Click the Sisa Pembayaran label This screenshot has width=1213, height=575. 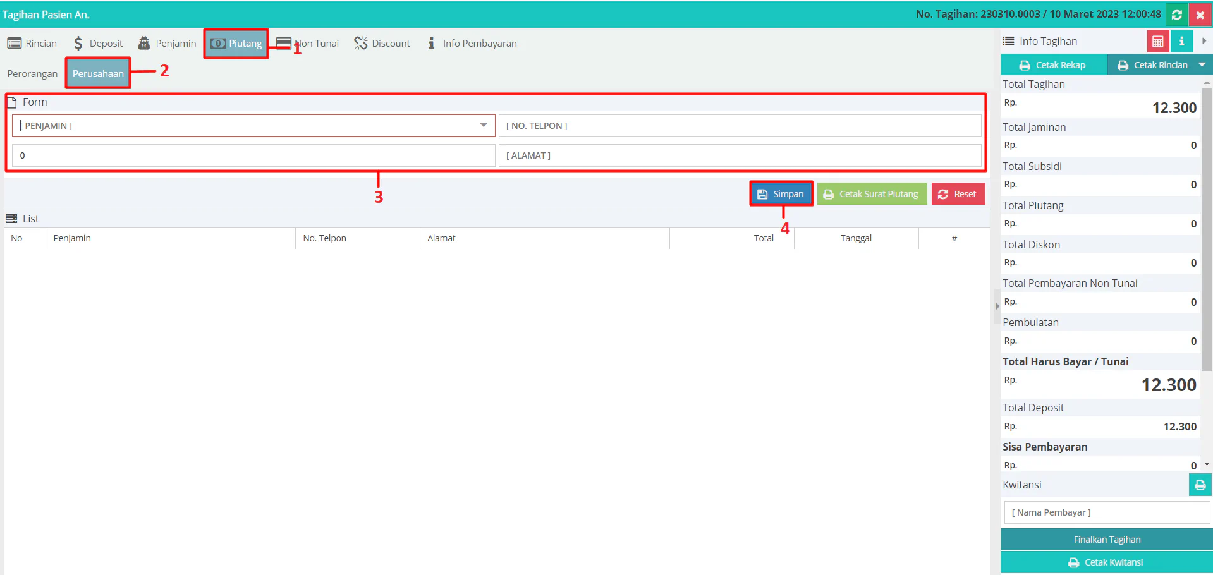pyautogui.click(x=1045, y=447)
